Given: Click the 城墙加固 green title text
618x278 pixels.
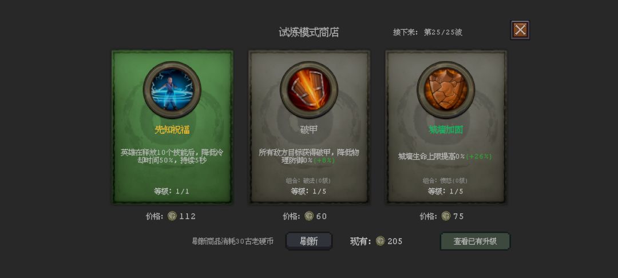Looking at the screenshot, I should [446, 129].
